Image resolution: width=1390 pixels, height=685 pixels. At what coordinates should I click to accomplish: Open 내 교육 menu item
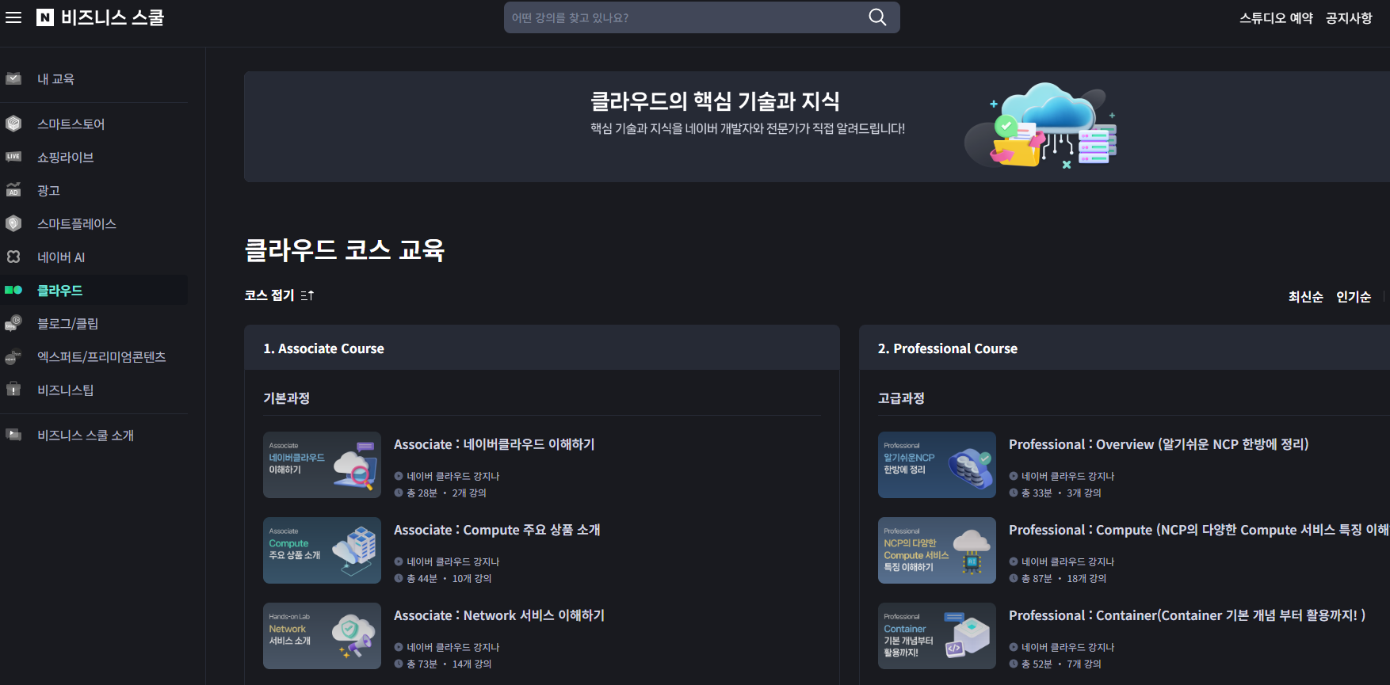[x=55, y=79]
